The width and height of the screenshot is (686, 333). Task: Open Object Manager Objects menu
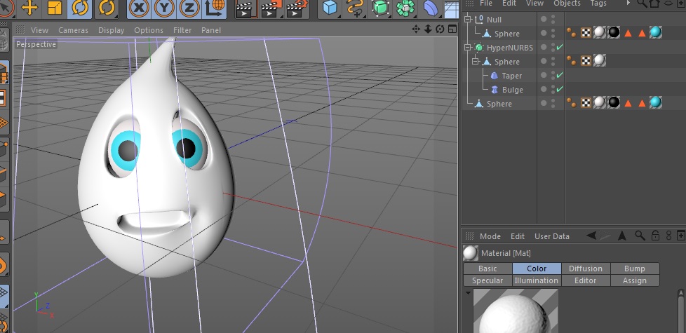(x=567, y=4)
